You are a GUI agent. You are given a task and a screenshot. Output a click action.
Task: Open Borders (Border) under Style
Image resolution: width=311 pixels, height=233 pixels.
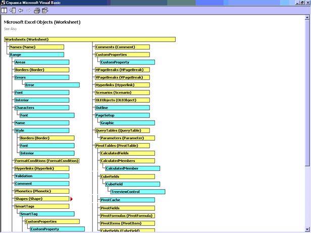tap(47, 138)
